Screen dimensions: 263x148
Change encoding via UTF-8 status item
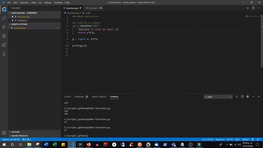click(x=229, y=139)
